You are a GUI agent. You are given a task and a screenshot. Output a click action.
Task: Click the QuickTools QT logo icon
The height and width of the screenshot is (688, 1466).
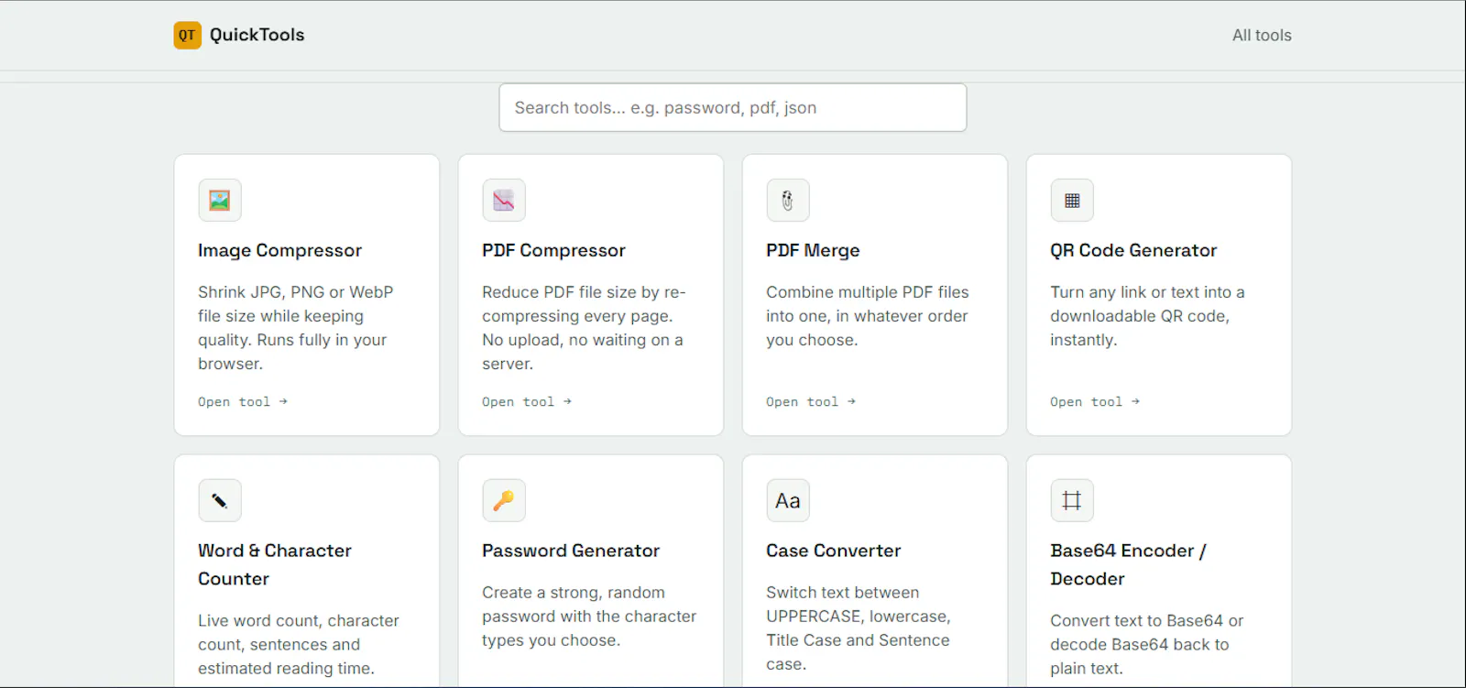coord(187,35)
